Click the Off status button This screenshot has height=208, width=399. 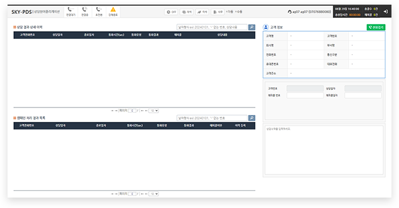[x=171, y=12]
